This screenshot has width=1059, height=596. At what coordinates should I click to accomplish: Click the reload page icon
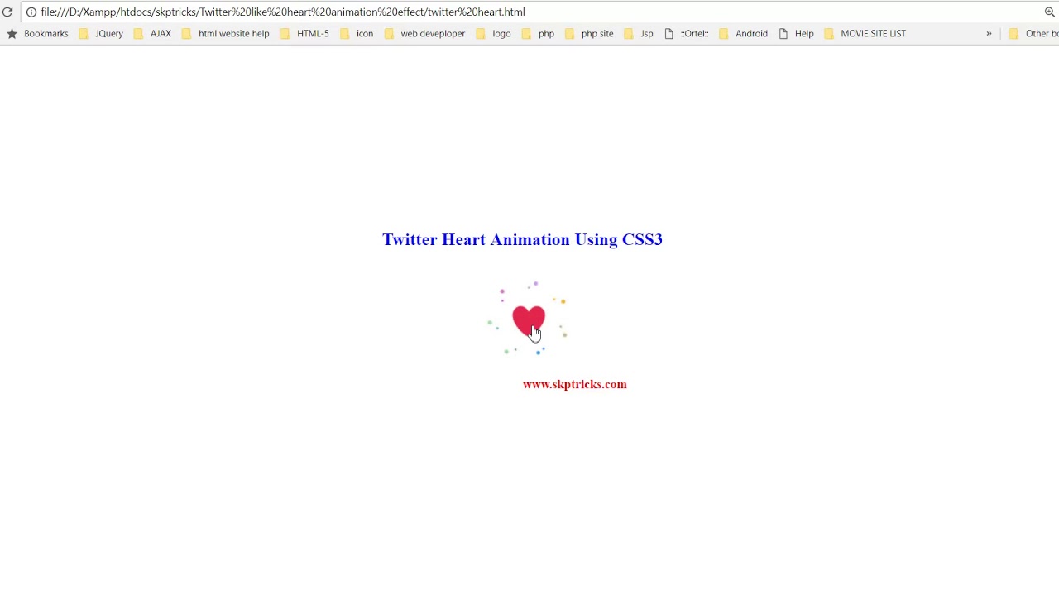[7, 12]
